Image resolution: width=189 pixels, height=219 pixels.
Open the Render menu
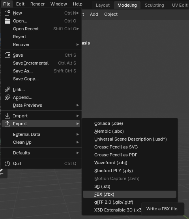pos(37,4)
